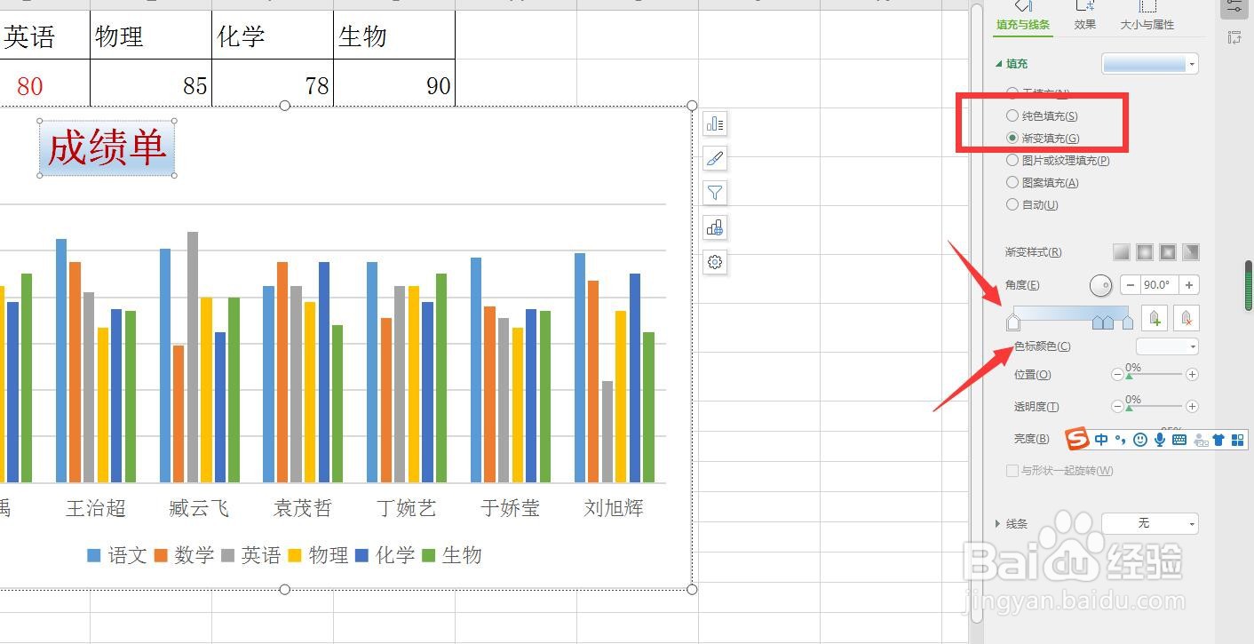1254x644 pixels.
Task: Select the cell containing 化学
Action: pyautogui.click(x=273, y=36)
